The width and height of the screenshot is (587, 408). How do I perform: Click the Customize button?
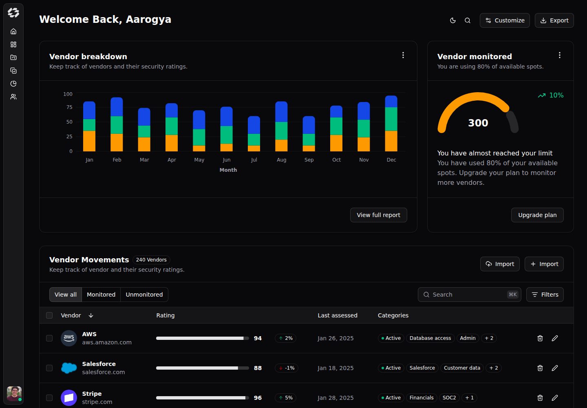pyautogui.click(x=505, y=20)
